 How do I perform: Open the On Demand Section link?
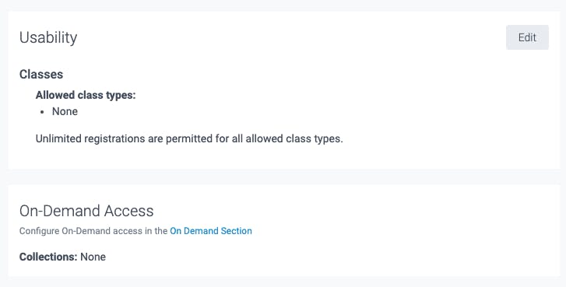pos(211,231)
